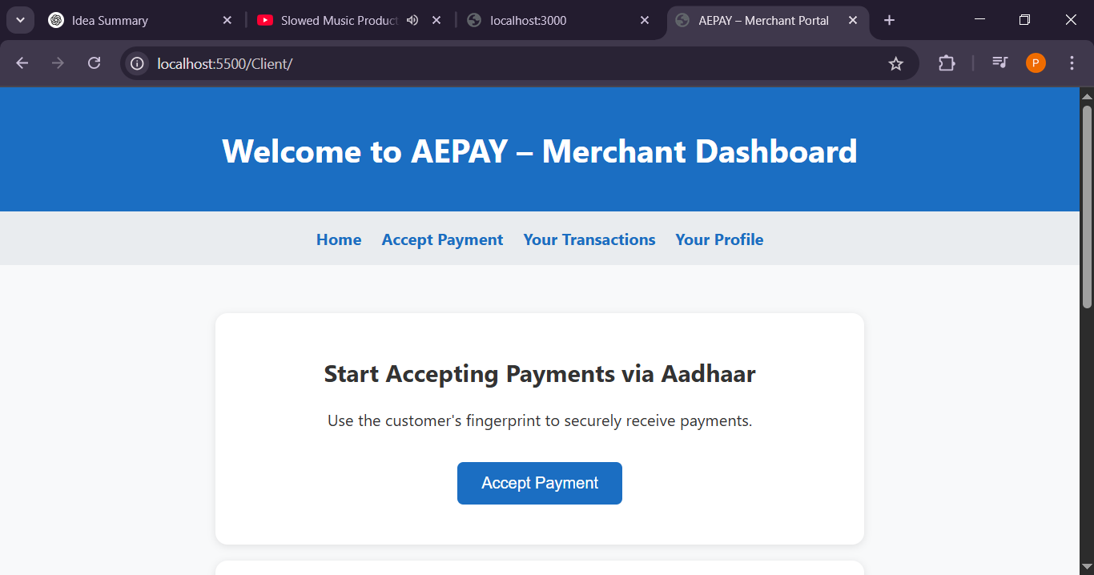Open a new browser tab
This screenshot has width=1094, height=575.
[x=889, y=20]
